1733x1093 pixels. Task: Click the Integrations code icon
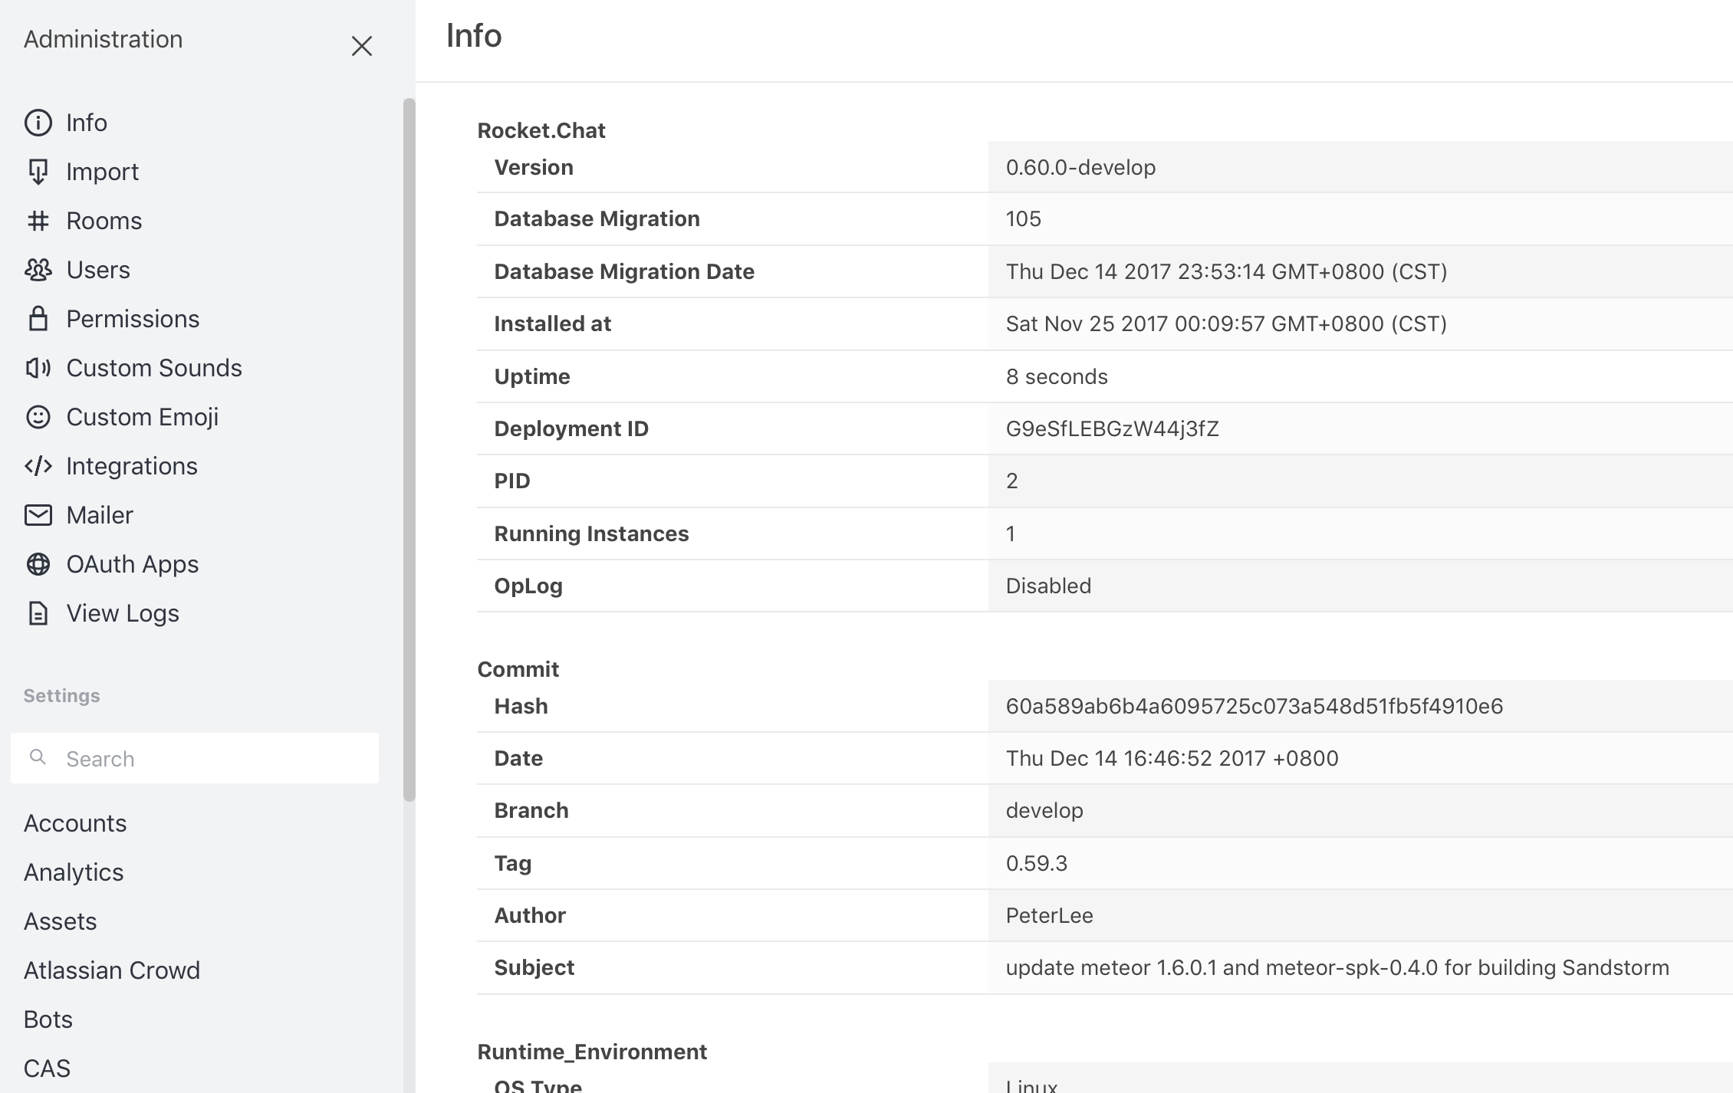pos(38,466)
